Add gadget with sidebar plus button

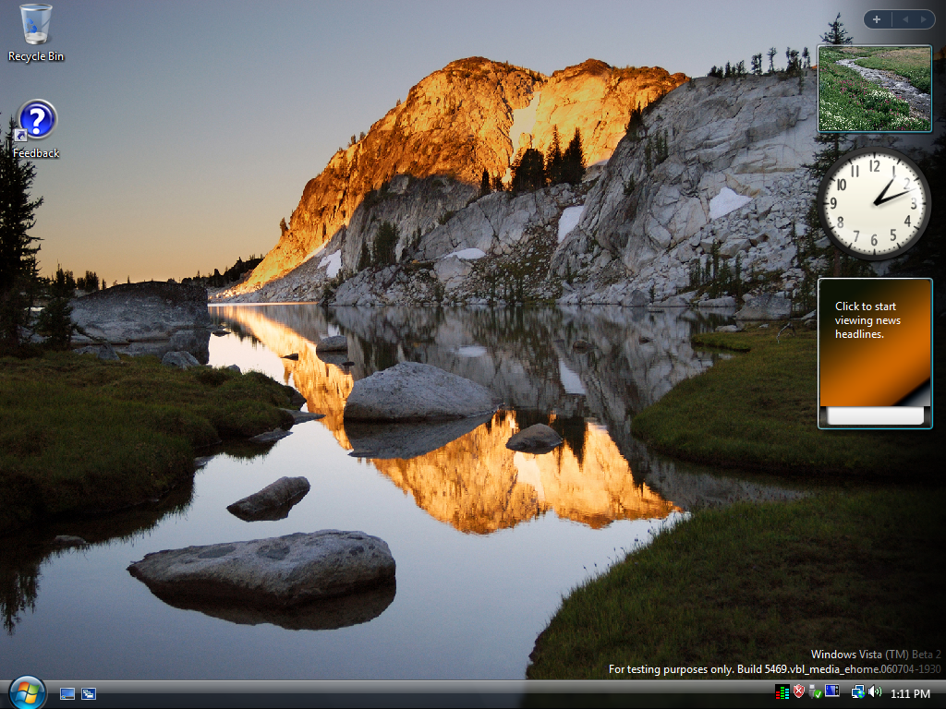pyautogui.click(x=877, y=19)
